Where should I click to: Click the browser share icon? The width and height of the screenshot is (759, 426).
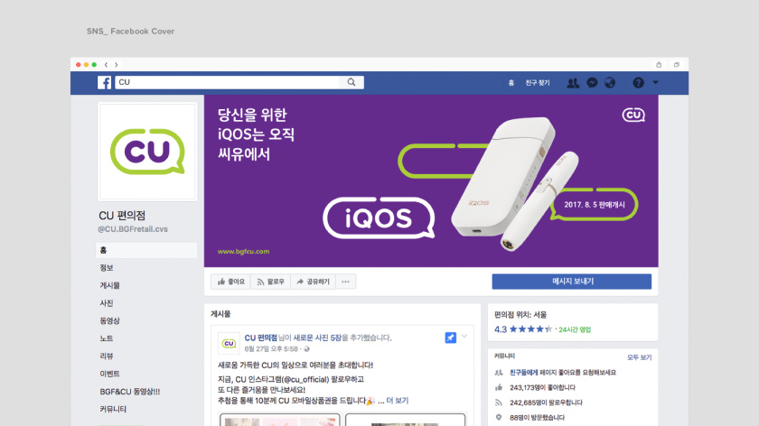pyautogui.click(x=659, y=64)
